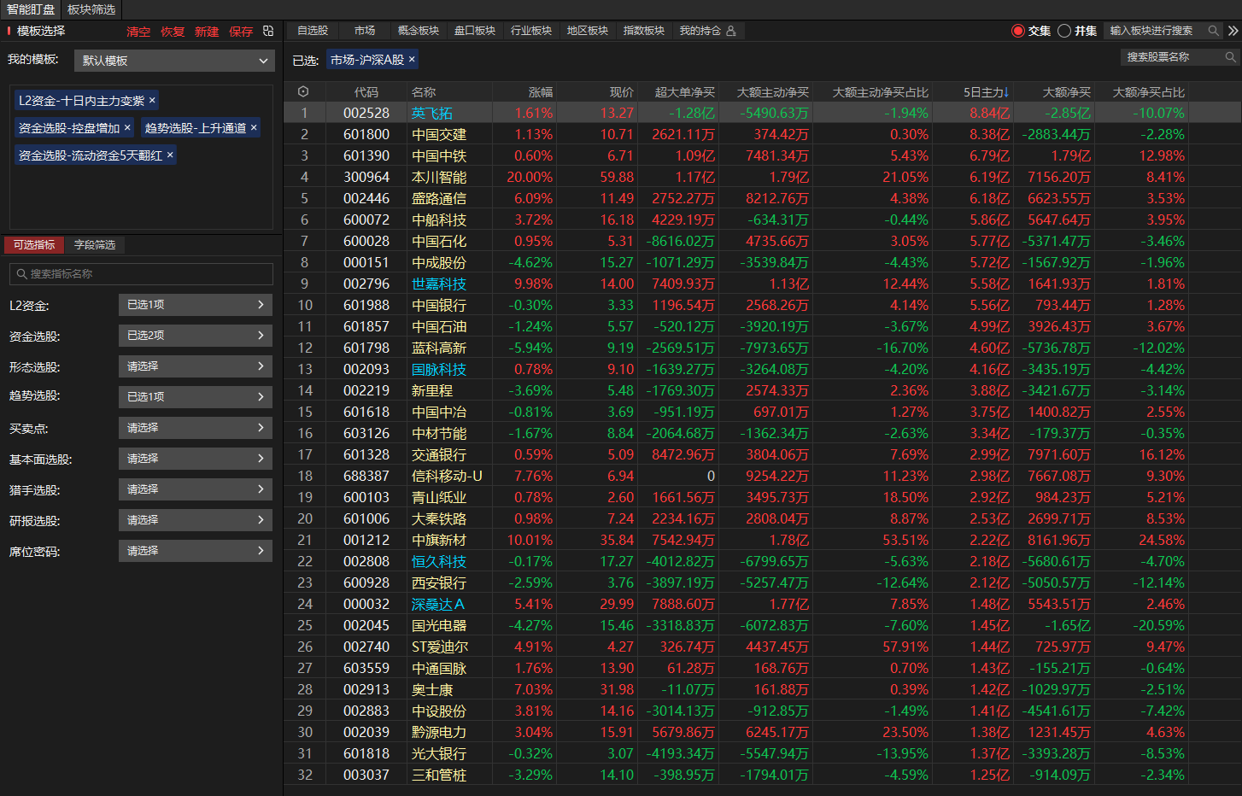Expand the 席位密码 请选择 selector

(x=196, y=551)
